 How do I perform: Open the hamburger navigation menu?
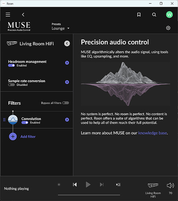pos(8,15)
